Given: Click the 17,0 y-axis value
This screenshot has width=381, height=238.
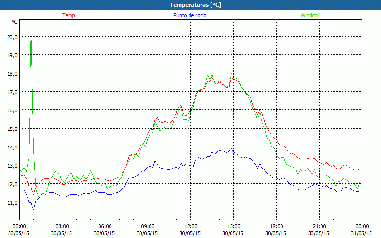Looking at the screenshot, I should pos(12,92).
